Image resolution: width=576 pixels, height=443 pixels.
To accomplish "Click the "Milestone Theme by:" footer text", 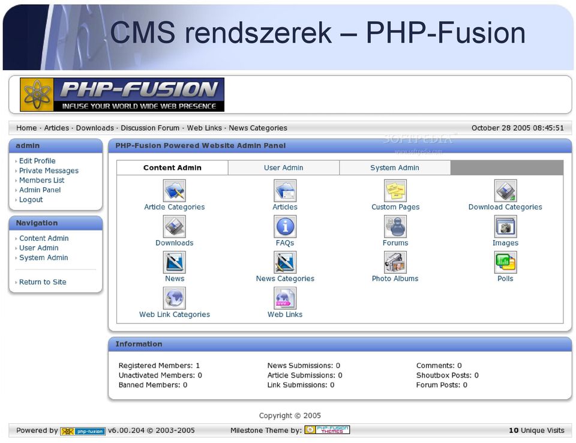I will click(x=266, y=430).
